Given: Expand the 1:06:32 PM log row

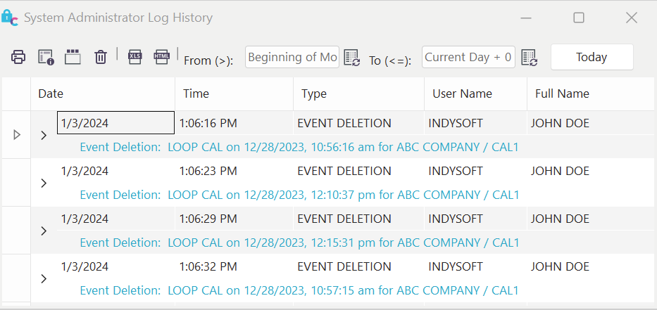Looking at the screenshot, I should click(x=44, y=278).
